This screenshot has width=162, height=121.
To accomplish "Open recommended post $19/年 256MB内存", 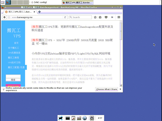I will click(x=72, y=42).
